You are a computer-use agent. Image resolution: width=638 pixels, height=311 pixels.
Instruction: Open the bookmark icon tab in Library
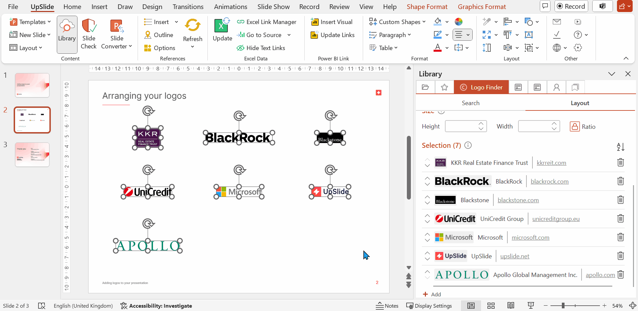575,87
